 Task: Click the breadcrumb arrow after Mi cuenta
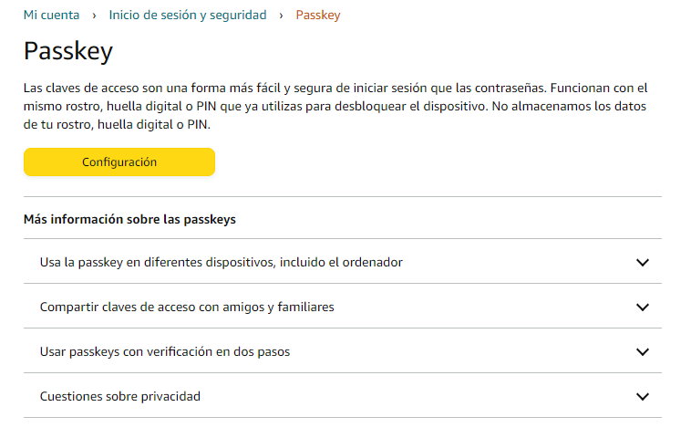[94, 16]
